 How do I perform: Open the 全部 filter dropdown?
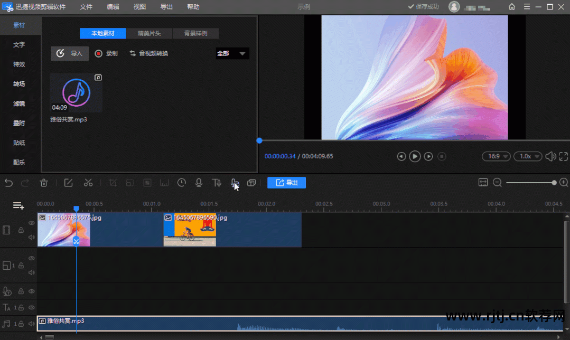(x=232, y=53)
